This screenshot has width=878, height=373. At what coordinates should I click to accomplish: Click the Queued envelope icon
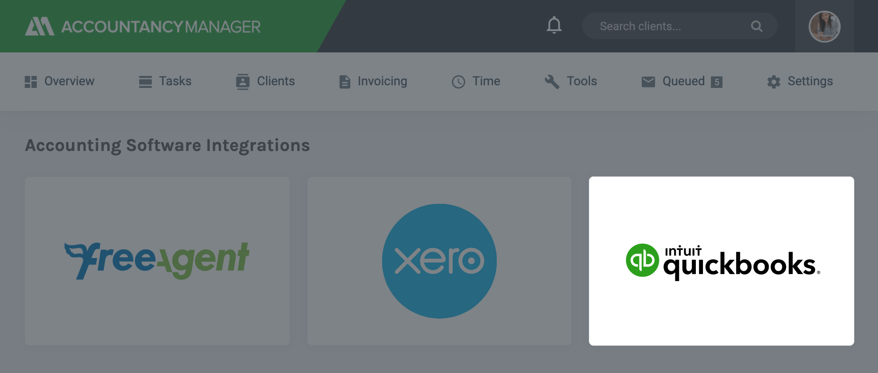coord(648,82)
